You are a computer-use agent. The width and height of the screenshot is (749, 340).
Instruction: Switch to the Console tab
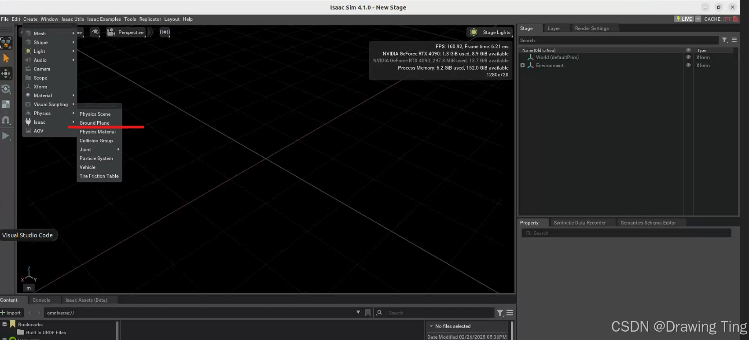point(41,300)
